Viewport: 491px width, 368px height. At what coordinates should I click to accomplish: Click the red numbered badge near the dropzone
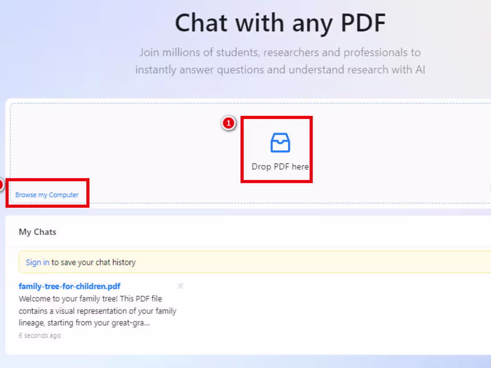tap(229, 124)
